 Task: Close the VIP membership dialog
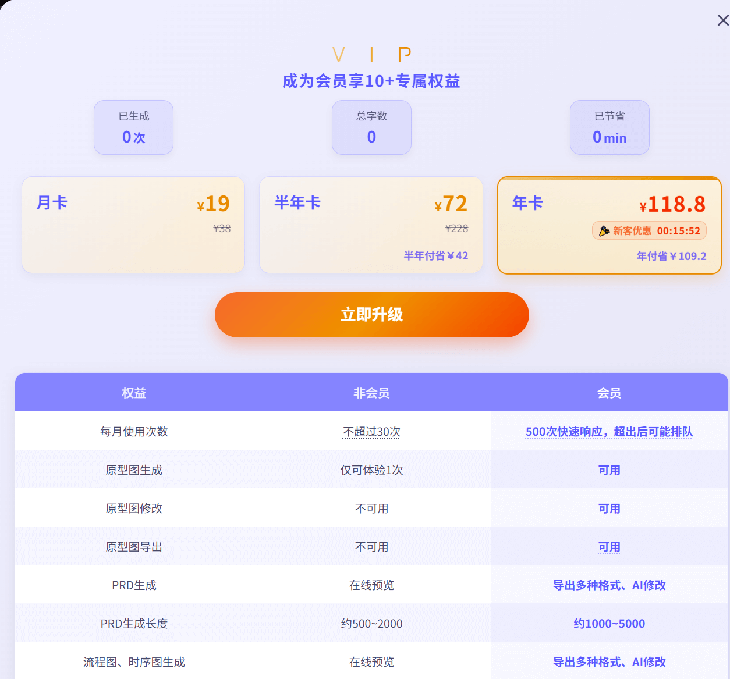click(x=722, y=20)
